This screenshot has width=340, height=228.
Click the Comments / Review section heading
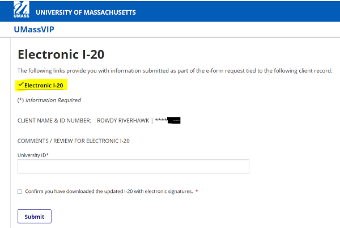[x=74, y=141]
